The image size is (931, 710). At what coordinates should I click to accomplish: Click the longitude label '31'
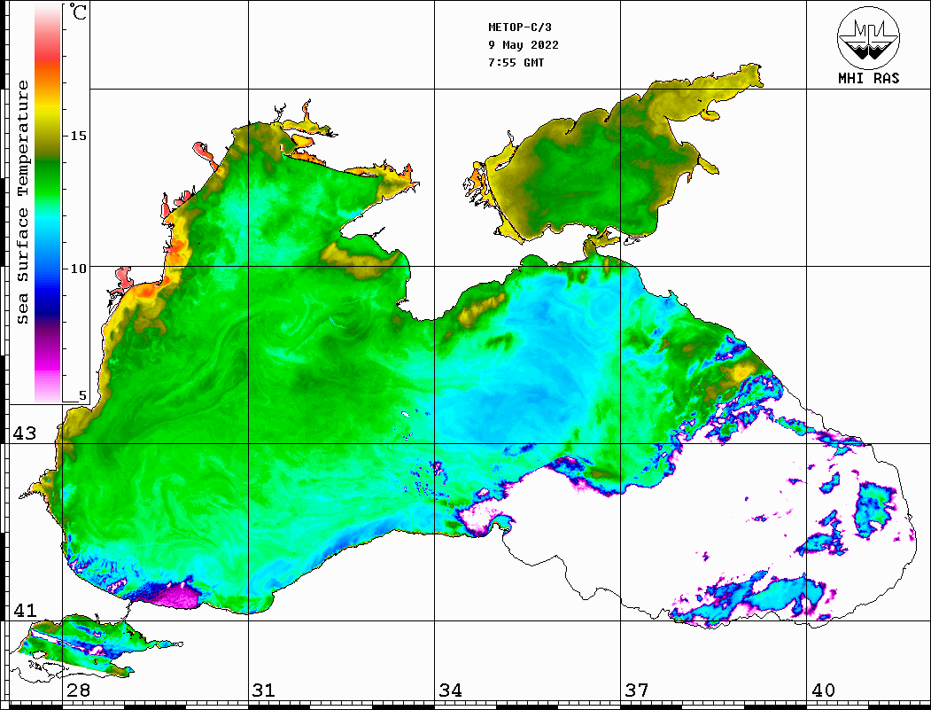pyautogui.click(x=264, y=690)
